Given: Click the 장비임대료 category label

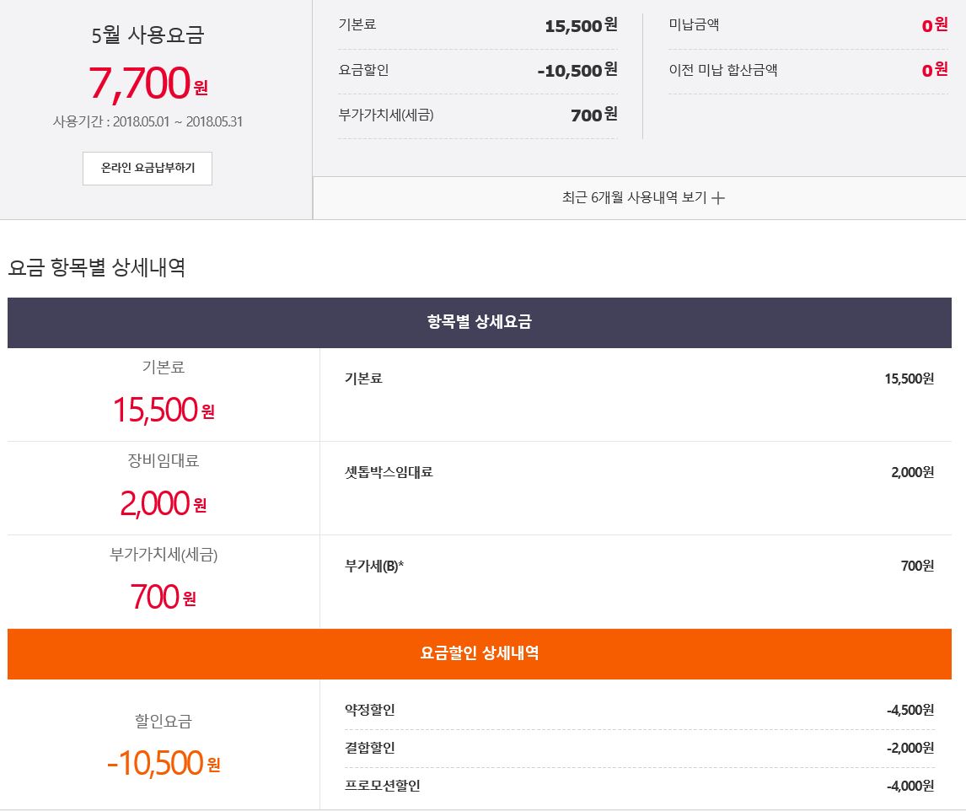Looking at the screenshot, I should click(x=164, y=461).
